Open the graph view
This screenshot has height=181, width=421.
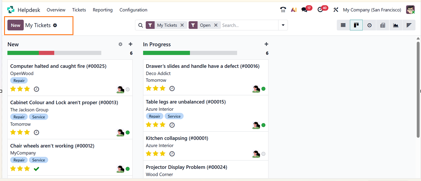396,25
